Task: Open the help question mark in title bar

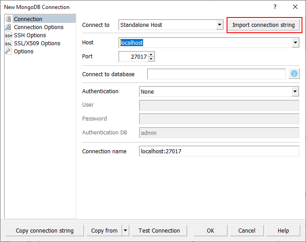Action: click(275, 7)
